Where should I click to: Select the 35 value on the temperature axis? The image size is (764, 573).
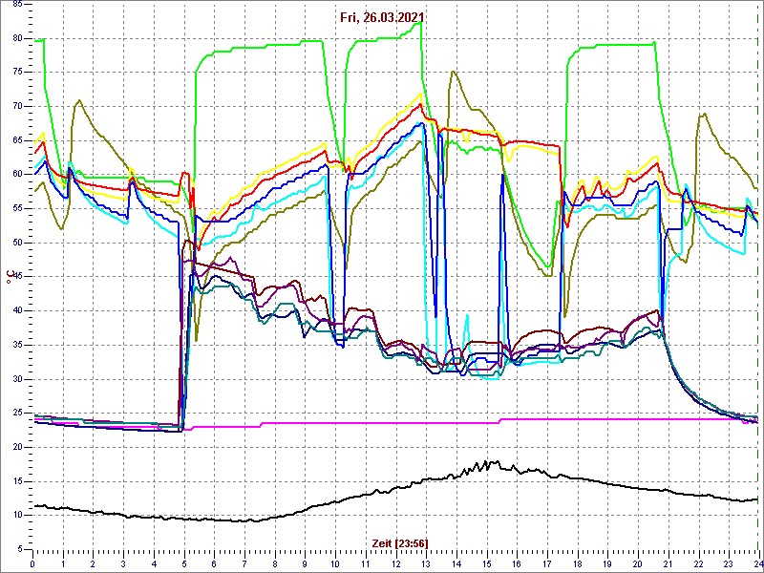coord(16,345)
